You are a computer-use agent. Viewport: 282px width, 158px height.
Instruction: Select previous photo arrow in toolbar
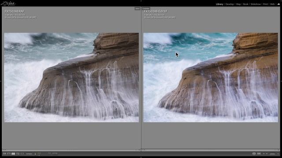pos(263,154)
